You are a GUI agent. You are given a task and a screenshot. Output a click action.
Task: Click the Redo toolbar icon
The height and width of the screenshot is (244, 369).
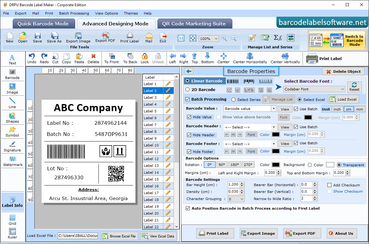tap(44, 59)
